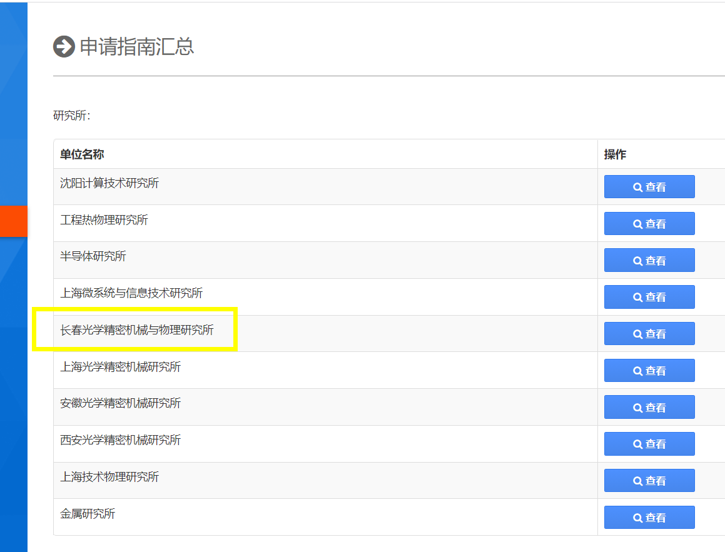Select the 长春光学精密机械与物理研究所 name text
This screenshot has height=552, width=725.
click(137, 330)
